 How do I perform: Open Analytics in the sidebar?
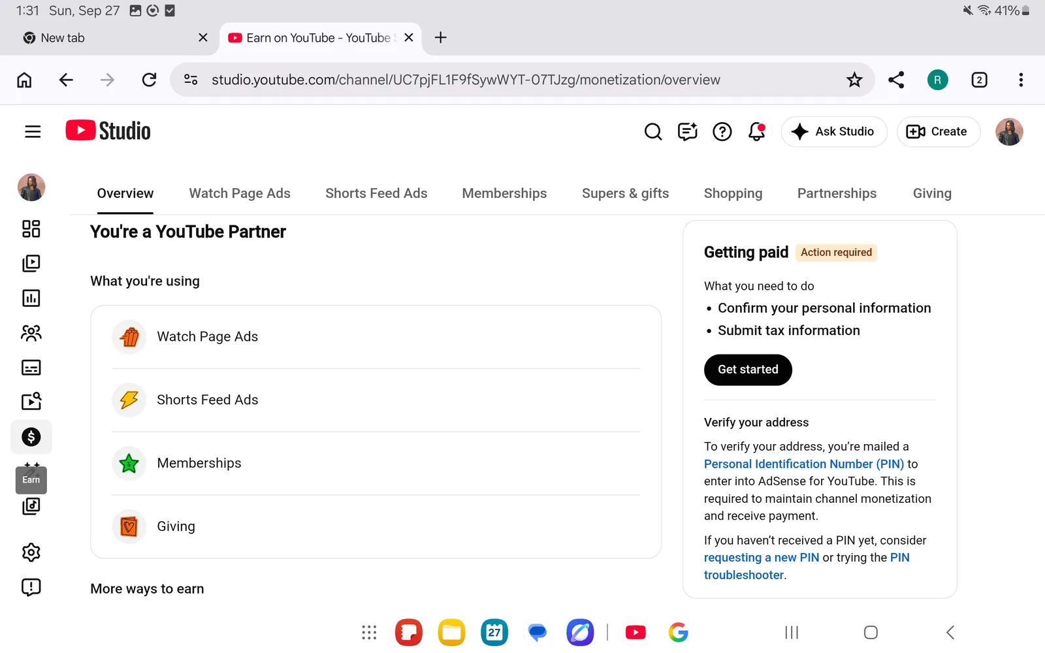pos(31,298)
